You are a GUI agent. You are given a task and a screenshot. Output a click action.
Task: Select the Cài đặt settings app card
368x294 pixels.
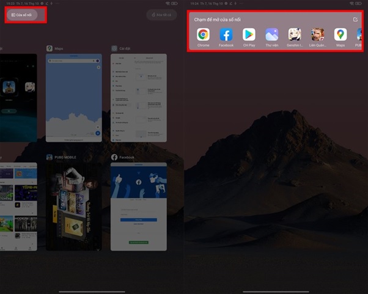pyautogui.click(x=139, y=98)
